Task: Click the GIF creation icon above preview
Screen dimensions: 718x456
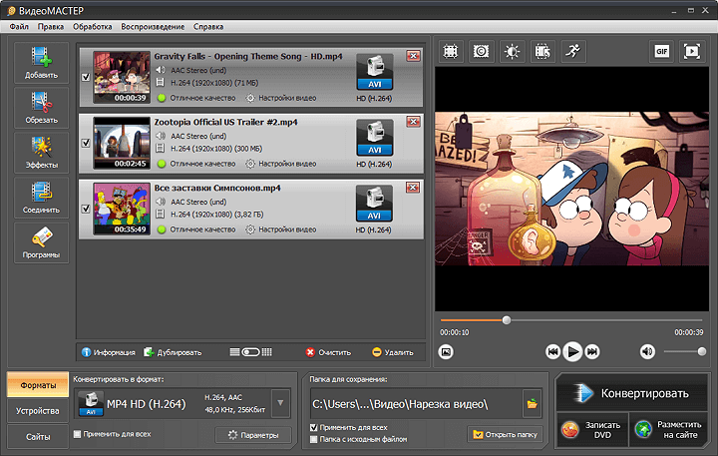Action: pos(661,50)
